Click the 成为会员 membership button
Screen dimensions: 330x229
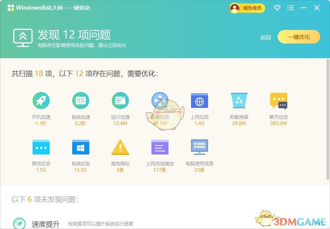tap(247, 8)
